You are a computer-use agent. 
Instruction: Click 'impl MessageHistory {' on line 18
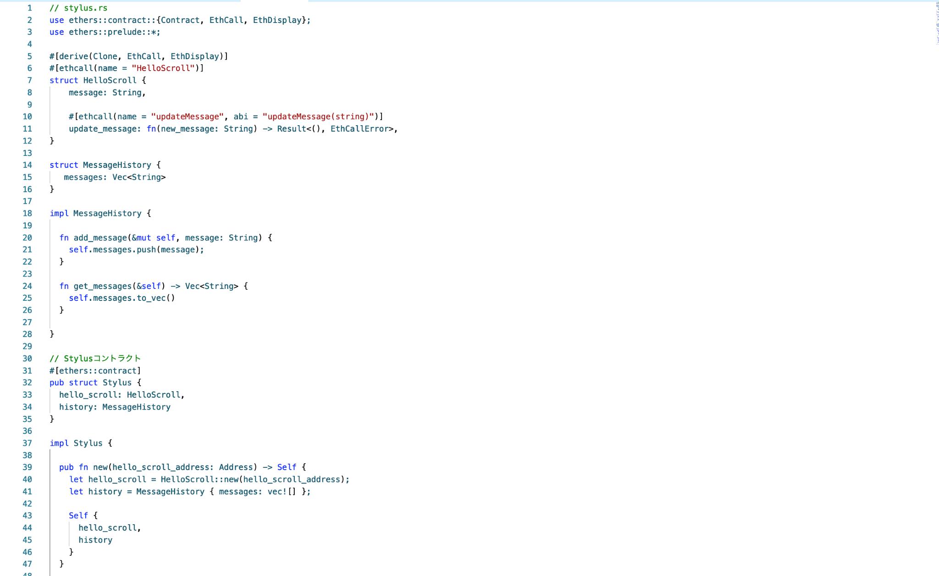(x=100, y=213)
